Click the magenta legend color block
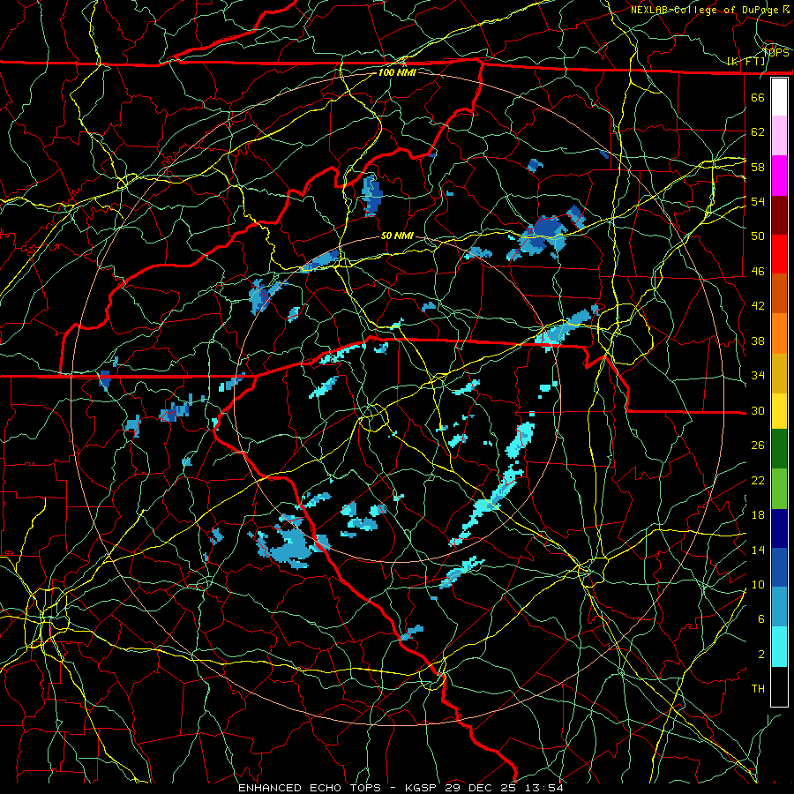The image size is (794, 794). (x=779, y=176)
